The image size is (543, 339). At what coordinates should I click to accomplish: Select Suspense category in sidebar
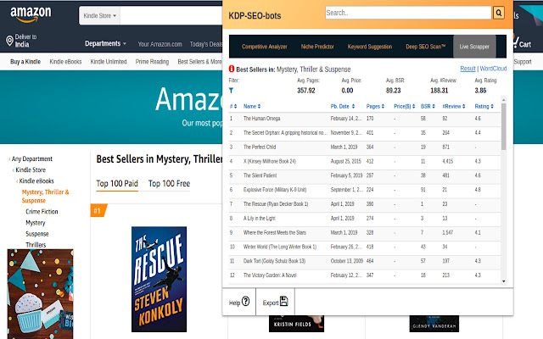tap(37, 234)
